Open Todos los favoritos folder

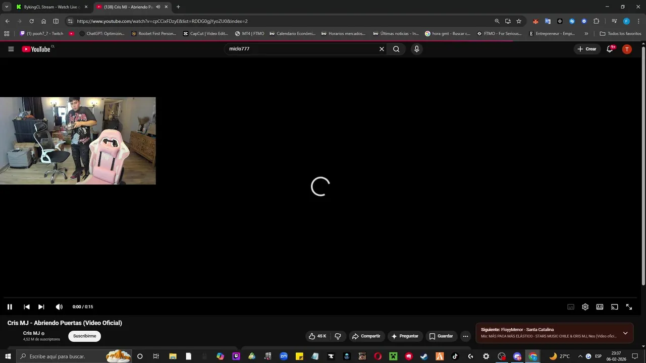coord(620,34)
